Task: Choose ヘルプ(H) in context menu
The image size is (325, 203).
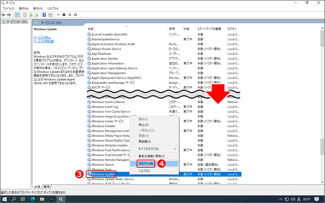Action: (x=154, y=171)
